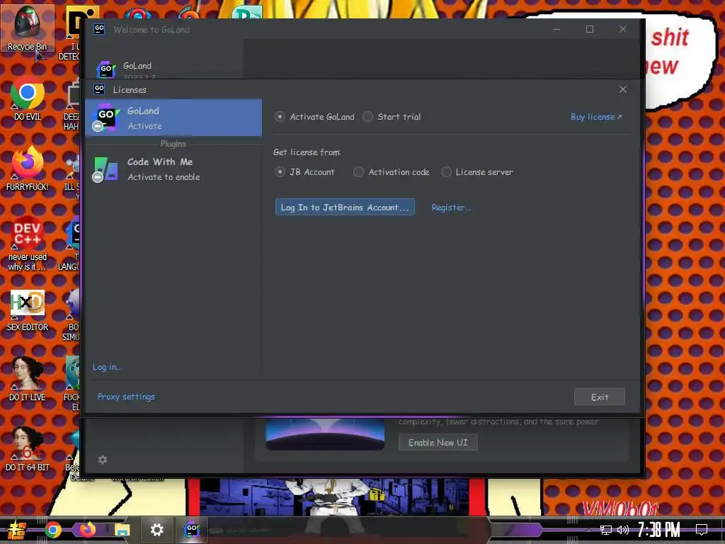Click GoLand icon on the taskbar

pyautogui.click(x=191, y=530)
